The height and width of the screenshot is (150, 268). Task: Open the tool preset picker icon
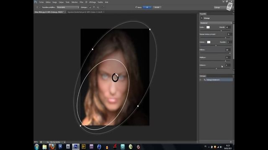click(37, 7)
